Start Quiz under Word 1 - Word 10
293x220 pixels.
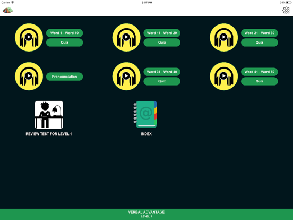pos(64,43)
